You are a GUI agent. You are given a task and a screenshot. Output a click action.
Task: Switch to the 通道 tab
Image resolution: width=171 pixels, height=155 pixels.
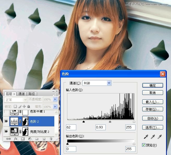pyautogui.click(x=22, y=94)
